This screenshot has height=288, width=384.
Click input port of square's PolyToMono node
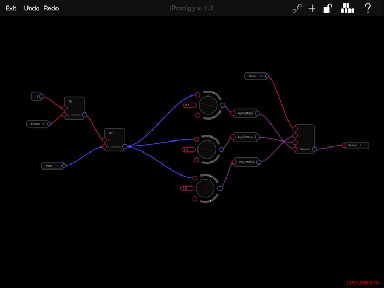coord(234,162)
